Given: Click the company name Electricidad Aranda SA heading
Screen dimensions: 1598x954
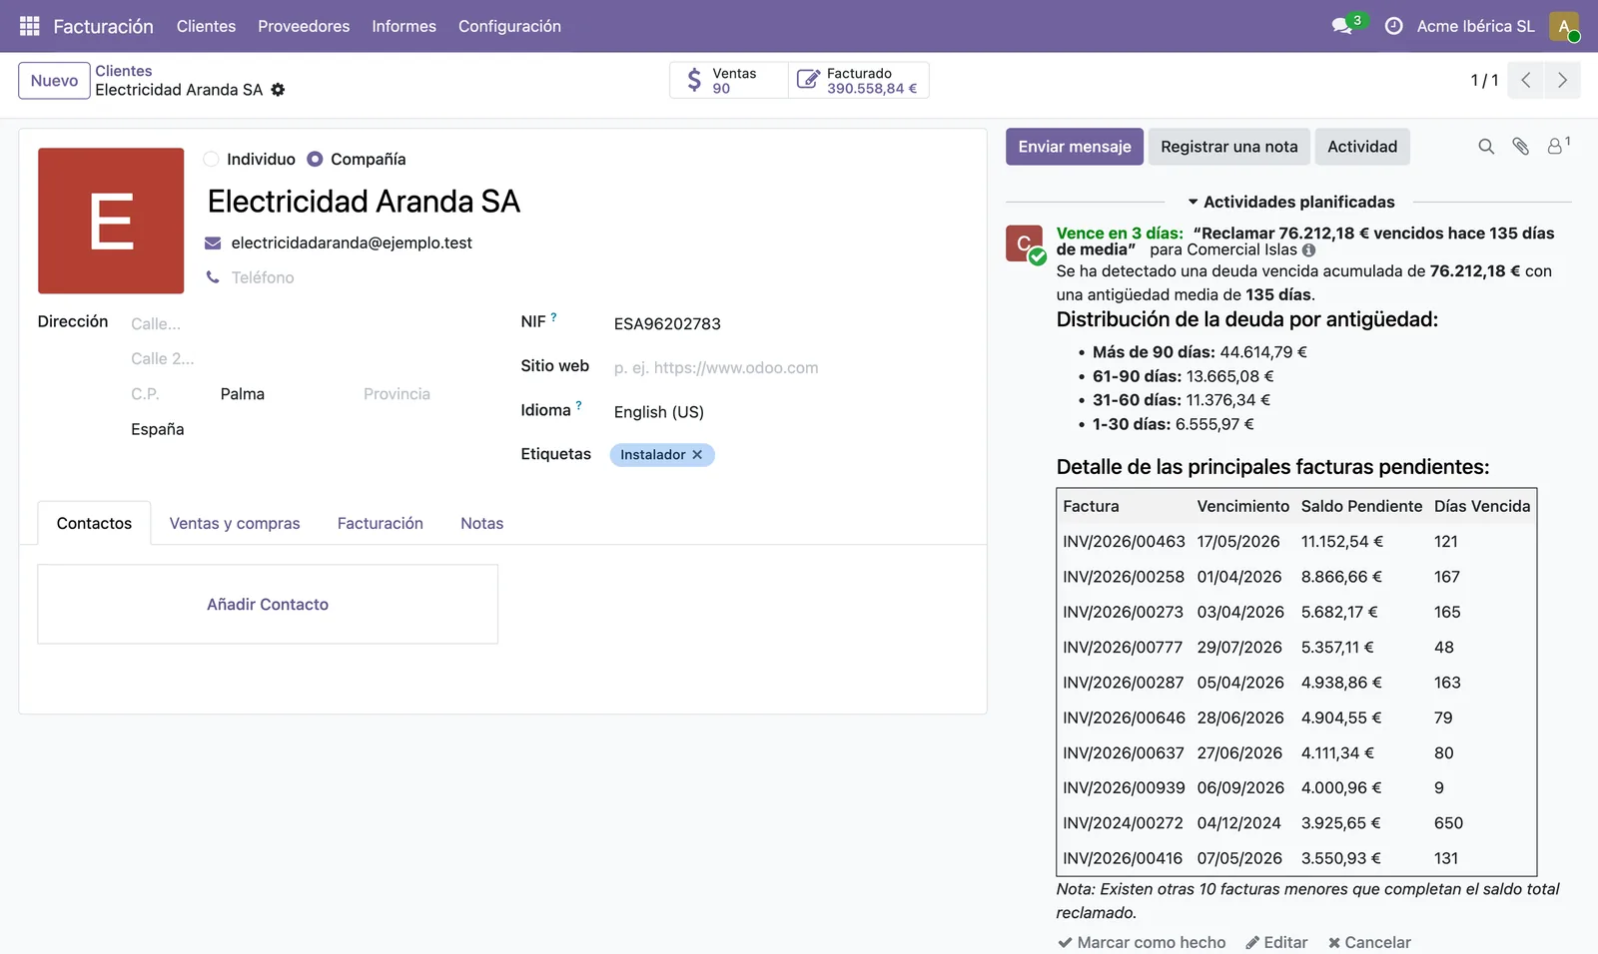Looking at the screenshot, I should (364, 202).
